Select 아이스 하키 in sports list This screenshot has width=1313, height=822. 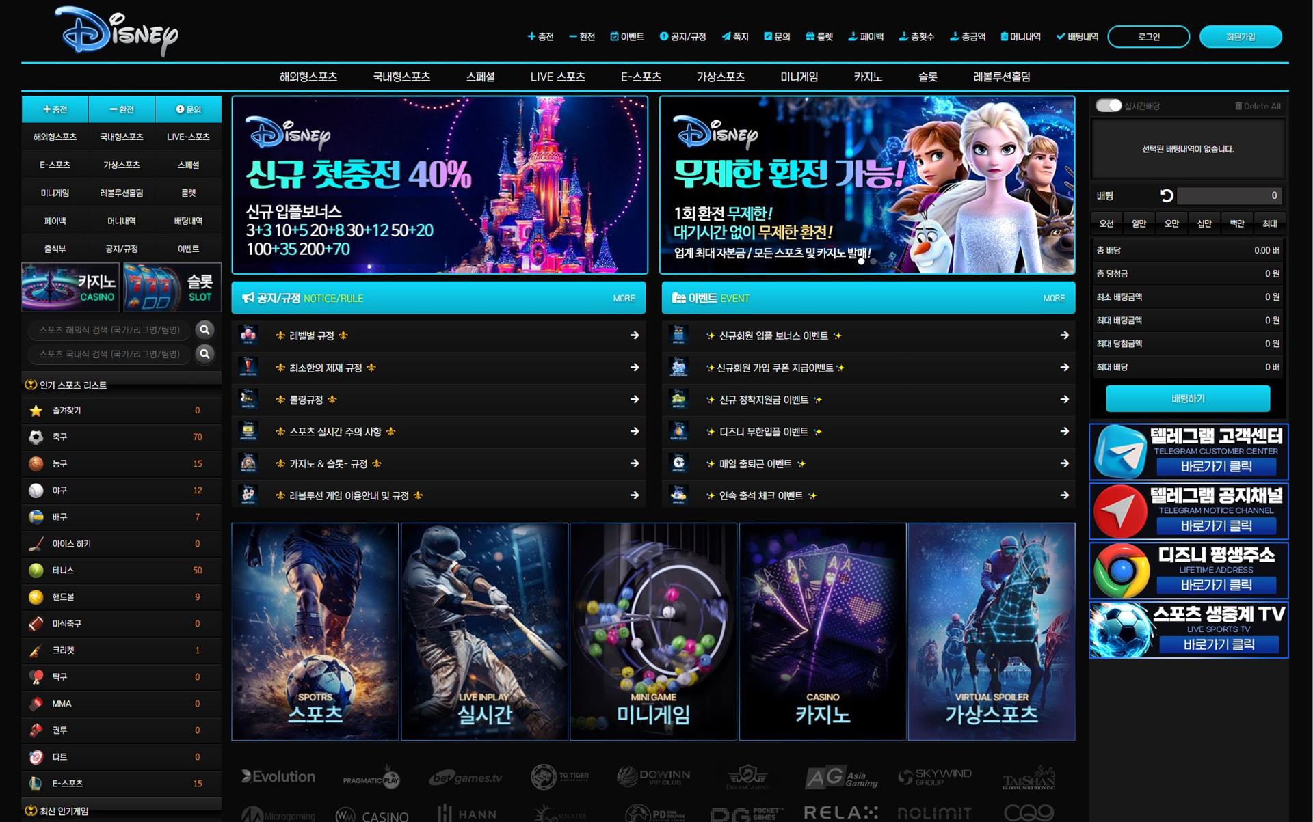[x=121, y=543]
